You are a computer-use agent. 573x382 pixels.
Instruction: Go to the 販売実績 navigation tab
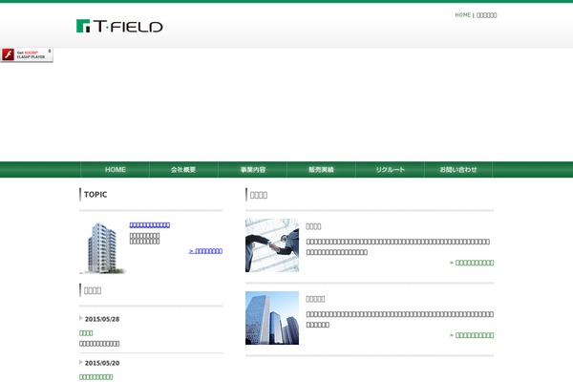(x=321, y=170)
